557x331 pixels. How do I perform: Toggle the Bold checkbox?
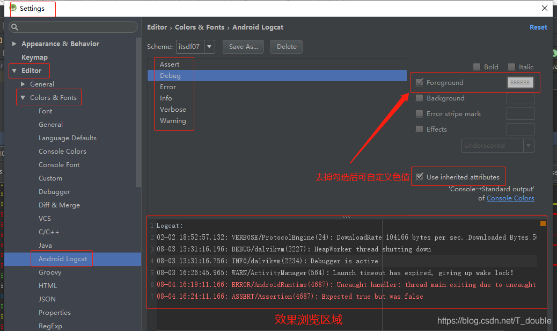(477, 67)
